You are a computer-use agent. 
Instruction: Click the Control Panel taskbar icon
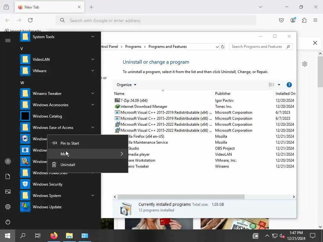[x=85, y=236]
